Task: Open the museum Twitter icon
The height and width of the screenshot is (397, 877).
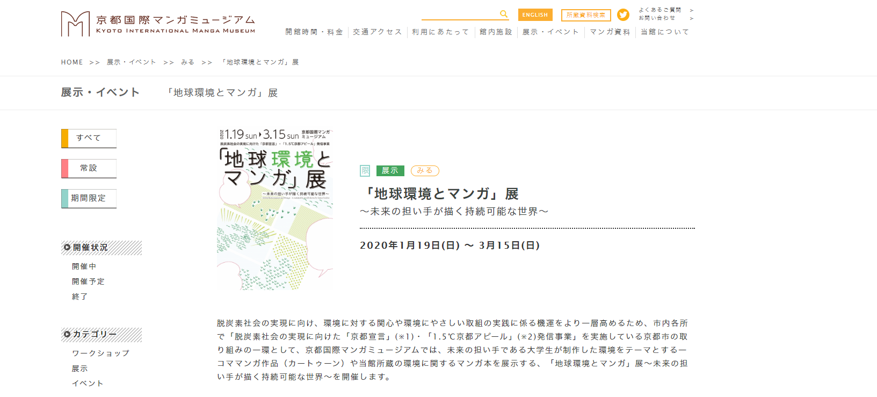Action: (623, 15)
